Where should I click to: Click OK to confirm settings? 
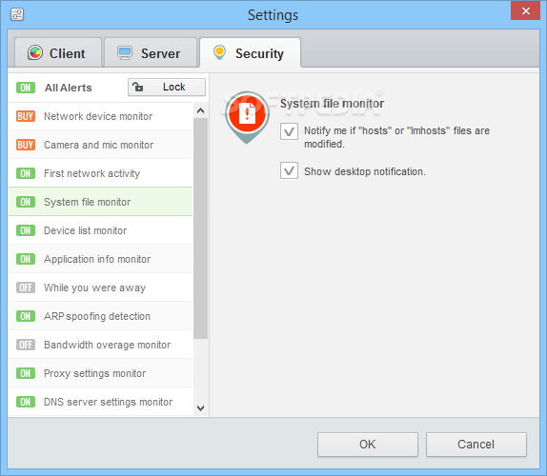pos(368,445)
